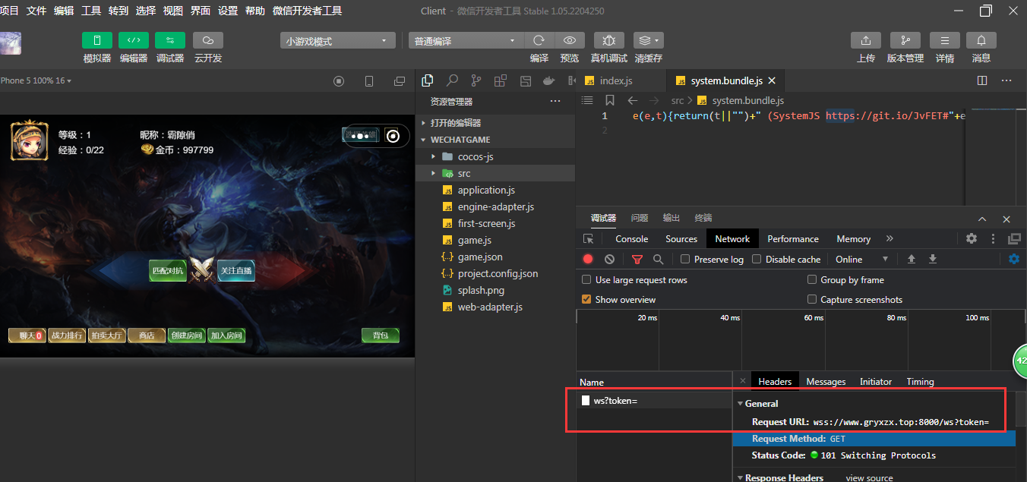Click the phone device icon in simulator toolbar
The image size is (1027, 482).
coord(369,81)
